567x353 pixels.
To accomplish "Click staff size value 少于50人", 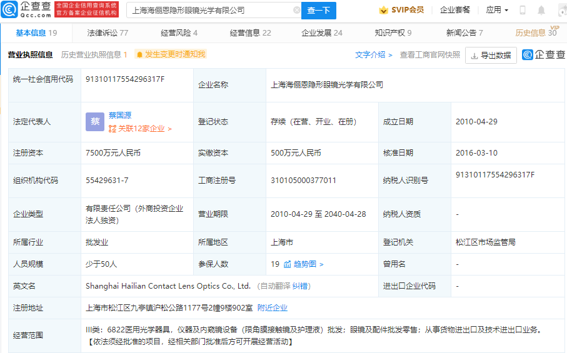I will coord(101,264).
